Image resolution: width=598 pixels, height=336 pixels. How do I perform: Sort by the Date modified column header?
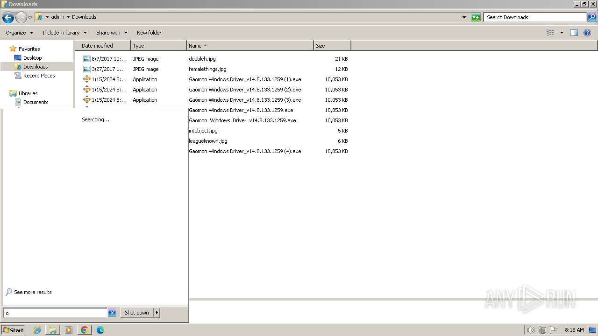point(103,46)
